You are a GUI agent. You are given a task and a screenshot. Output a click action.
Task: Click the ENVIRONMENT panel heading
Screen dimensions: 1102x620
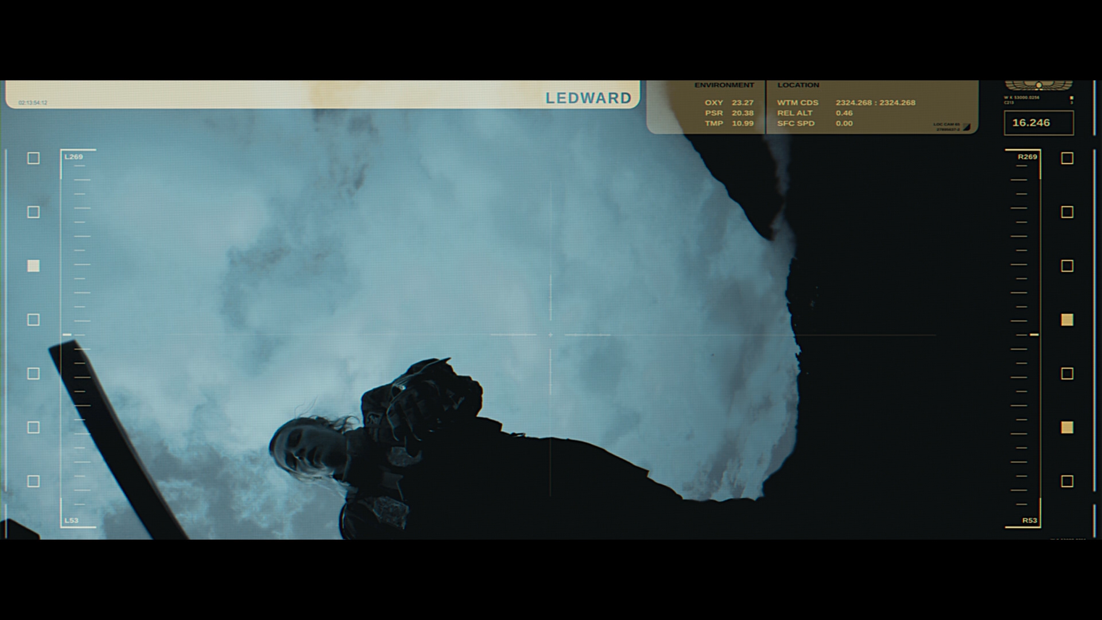(724, 85)
